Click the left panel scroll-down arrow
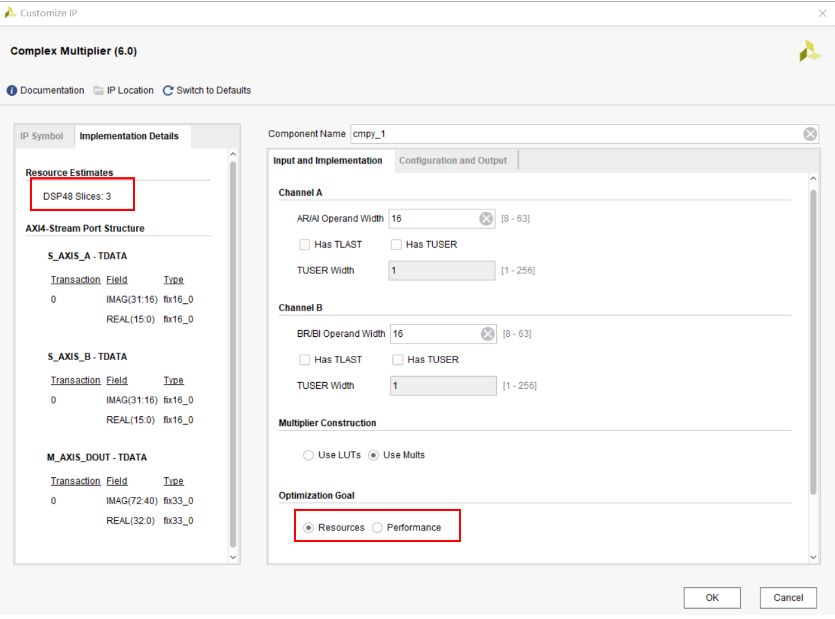835x619 pixels. (233, 557)
